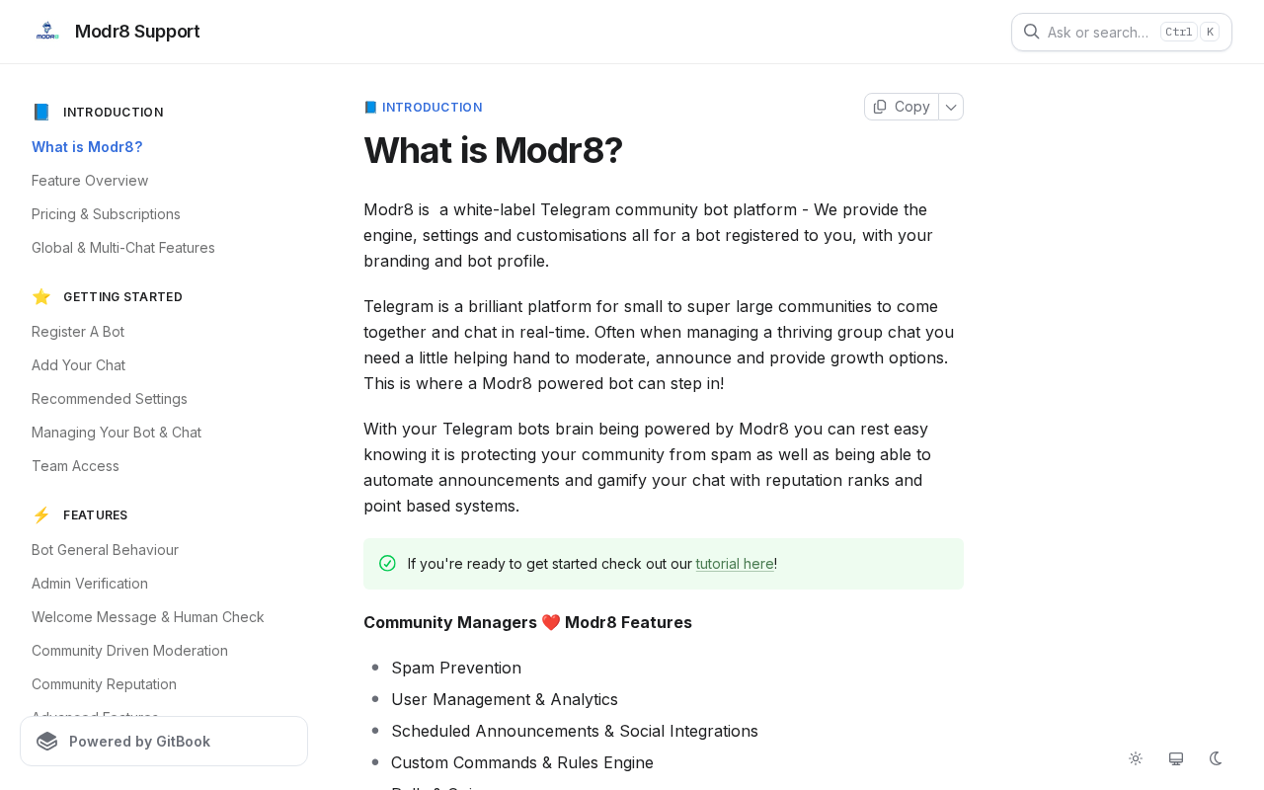This screenshot has width=1264, height=790.
Task: Click the Getting Started star icon
Action: point(41,297)
